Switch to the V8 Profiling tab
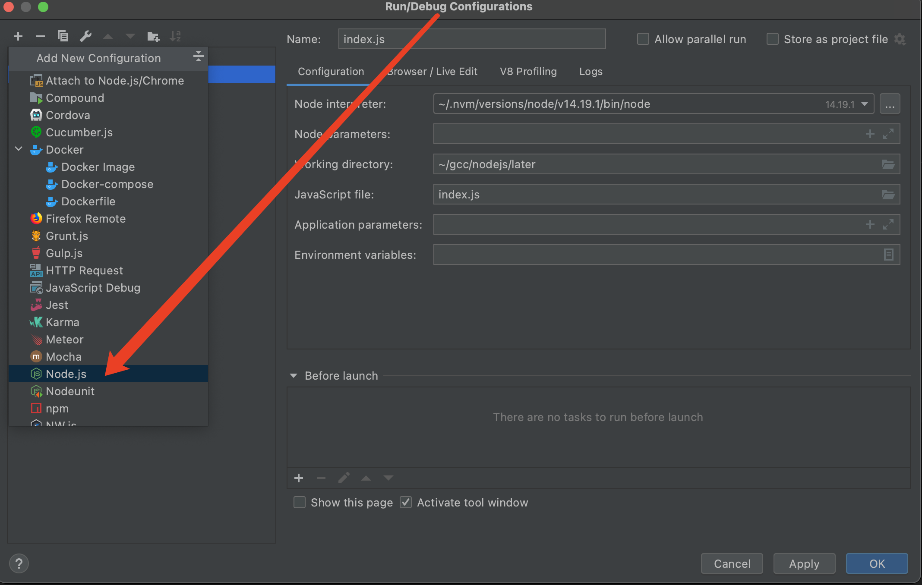Screen dimensions: 922x585 [528, 72]
